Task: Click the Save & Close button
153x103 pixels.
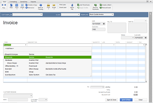Action: [x=111, y=100]
